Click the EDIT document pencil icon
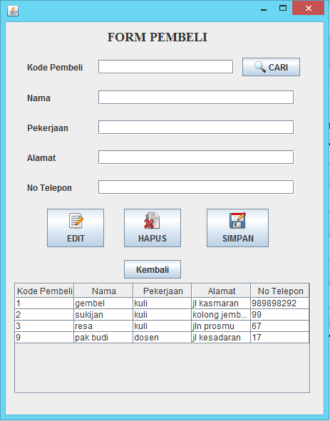The image size is (330, 421). tap(76, 221)
